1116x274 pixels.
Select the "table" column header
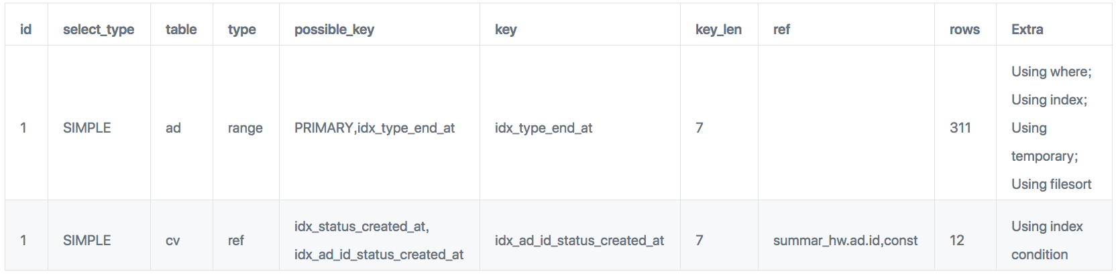[x=181, y=29]
